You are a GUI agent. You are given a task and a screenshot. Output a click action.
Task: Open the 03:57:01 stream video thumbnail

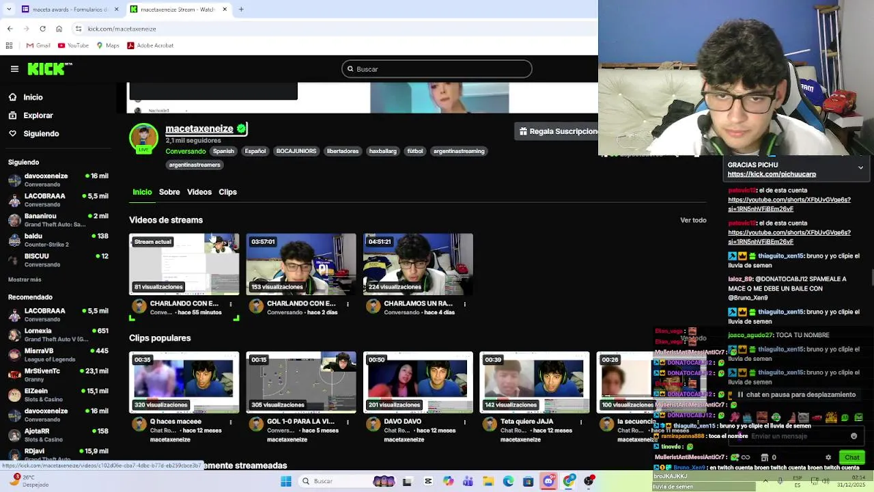point(301,264)
